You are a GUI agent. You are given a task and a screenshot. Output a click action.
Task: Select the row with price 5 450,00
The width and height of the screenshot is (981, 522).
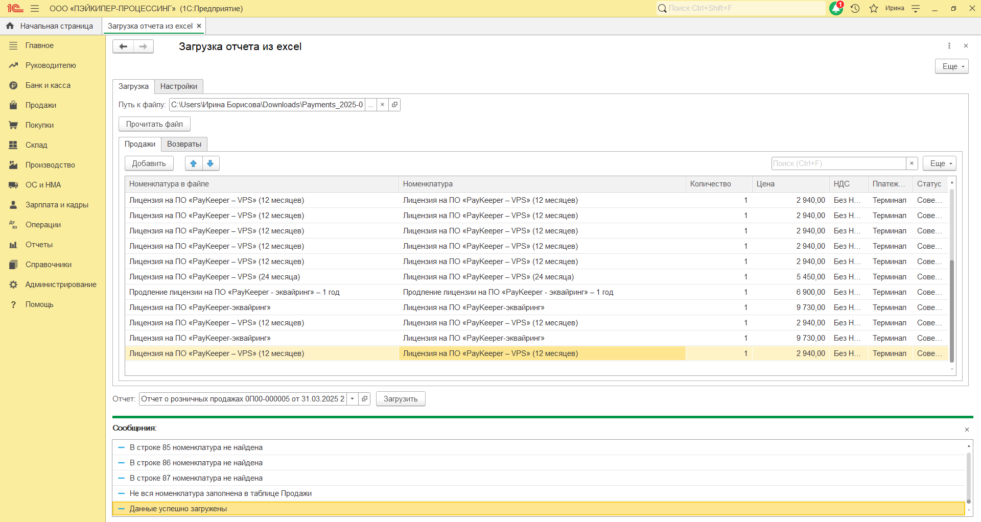(x=536, y=277)
